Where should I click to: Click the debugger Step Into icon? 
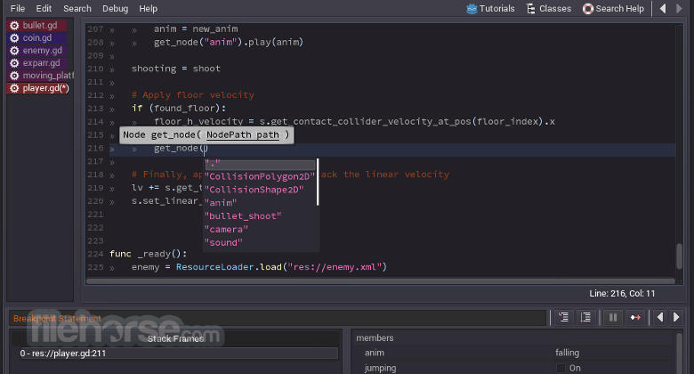click(563, 317)
